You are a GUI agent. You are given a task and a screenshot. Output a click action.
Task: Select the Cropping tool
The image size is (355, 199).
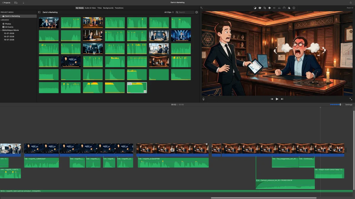pos(265,8)
